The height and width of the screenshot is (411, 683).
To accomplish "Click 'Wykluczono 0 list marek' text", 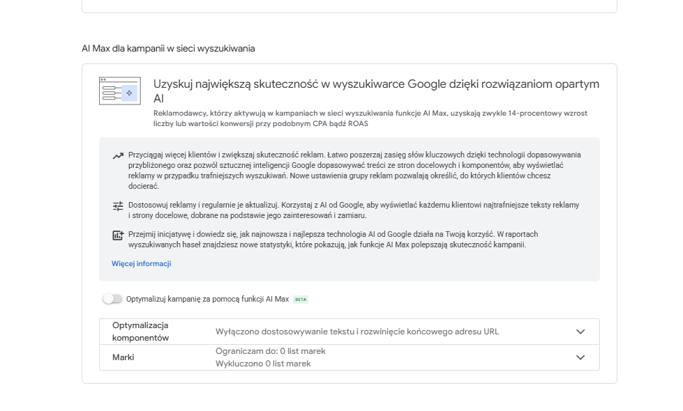I will pos(263,364).
